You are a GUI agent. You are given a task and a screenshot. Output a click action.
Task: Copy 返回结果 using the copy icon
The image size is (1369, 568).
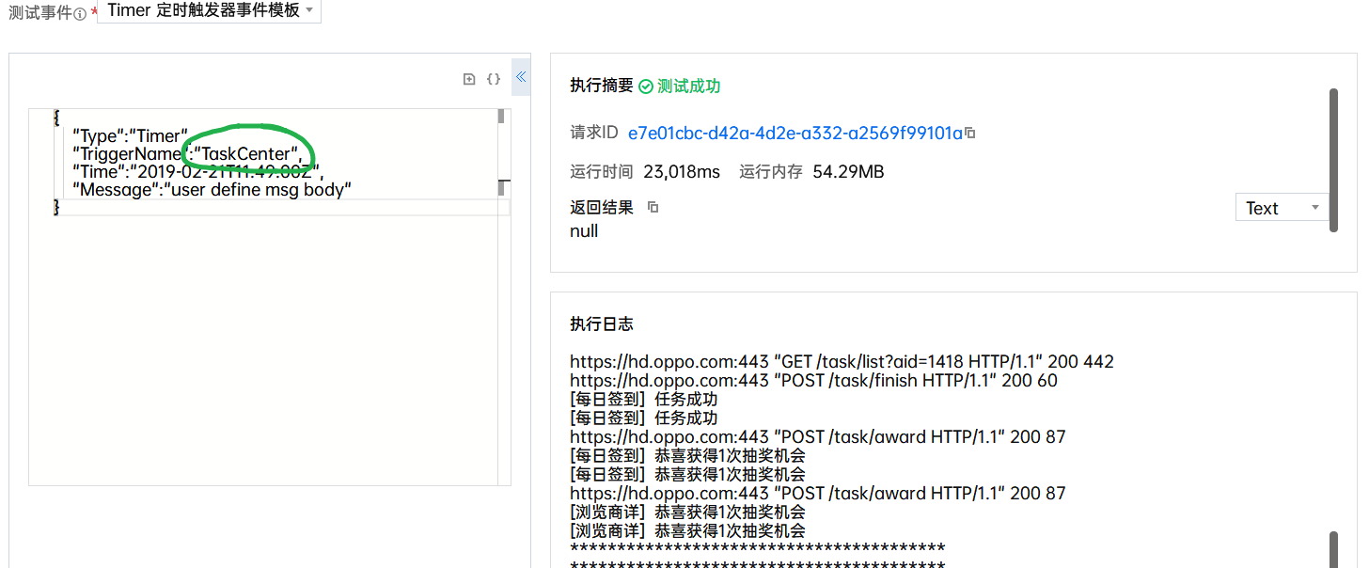tap(653, 208)
